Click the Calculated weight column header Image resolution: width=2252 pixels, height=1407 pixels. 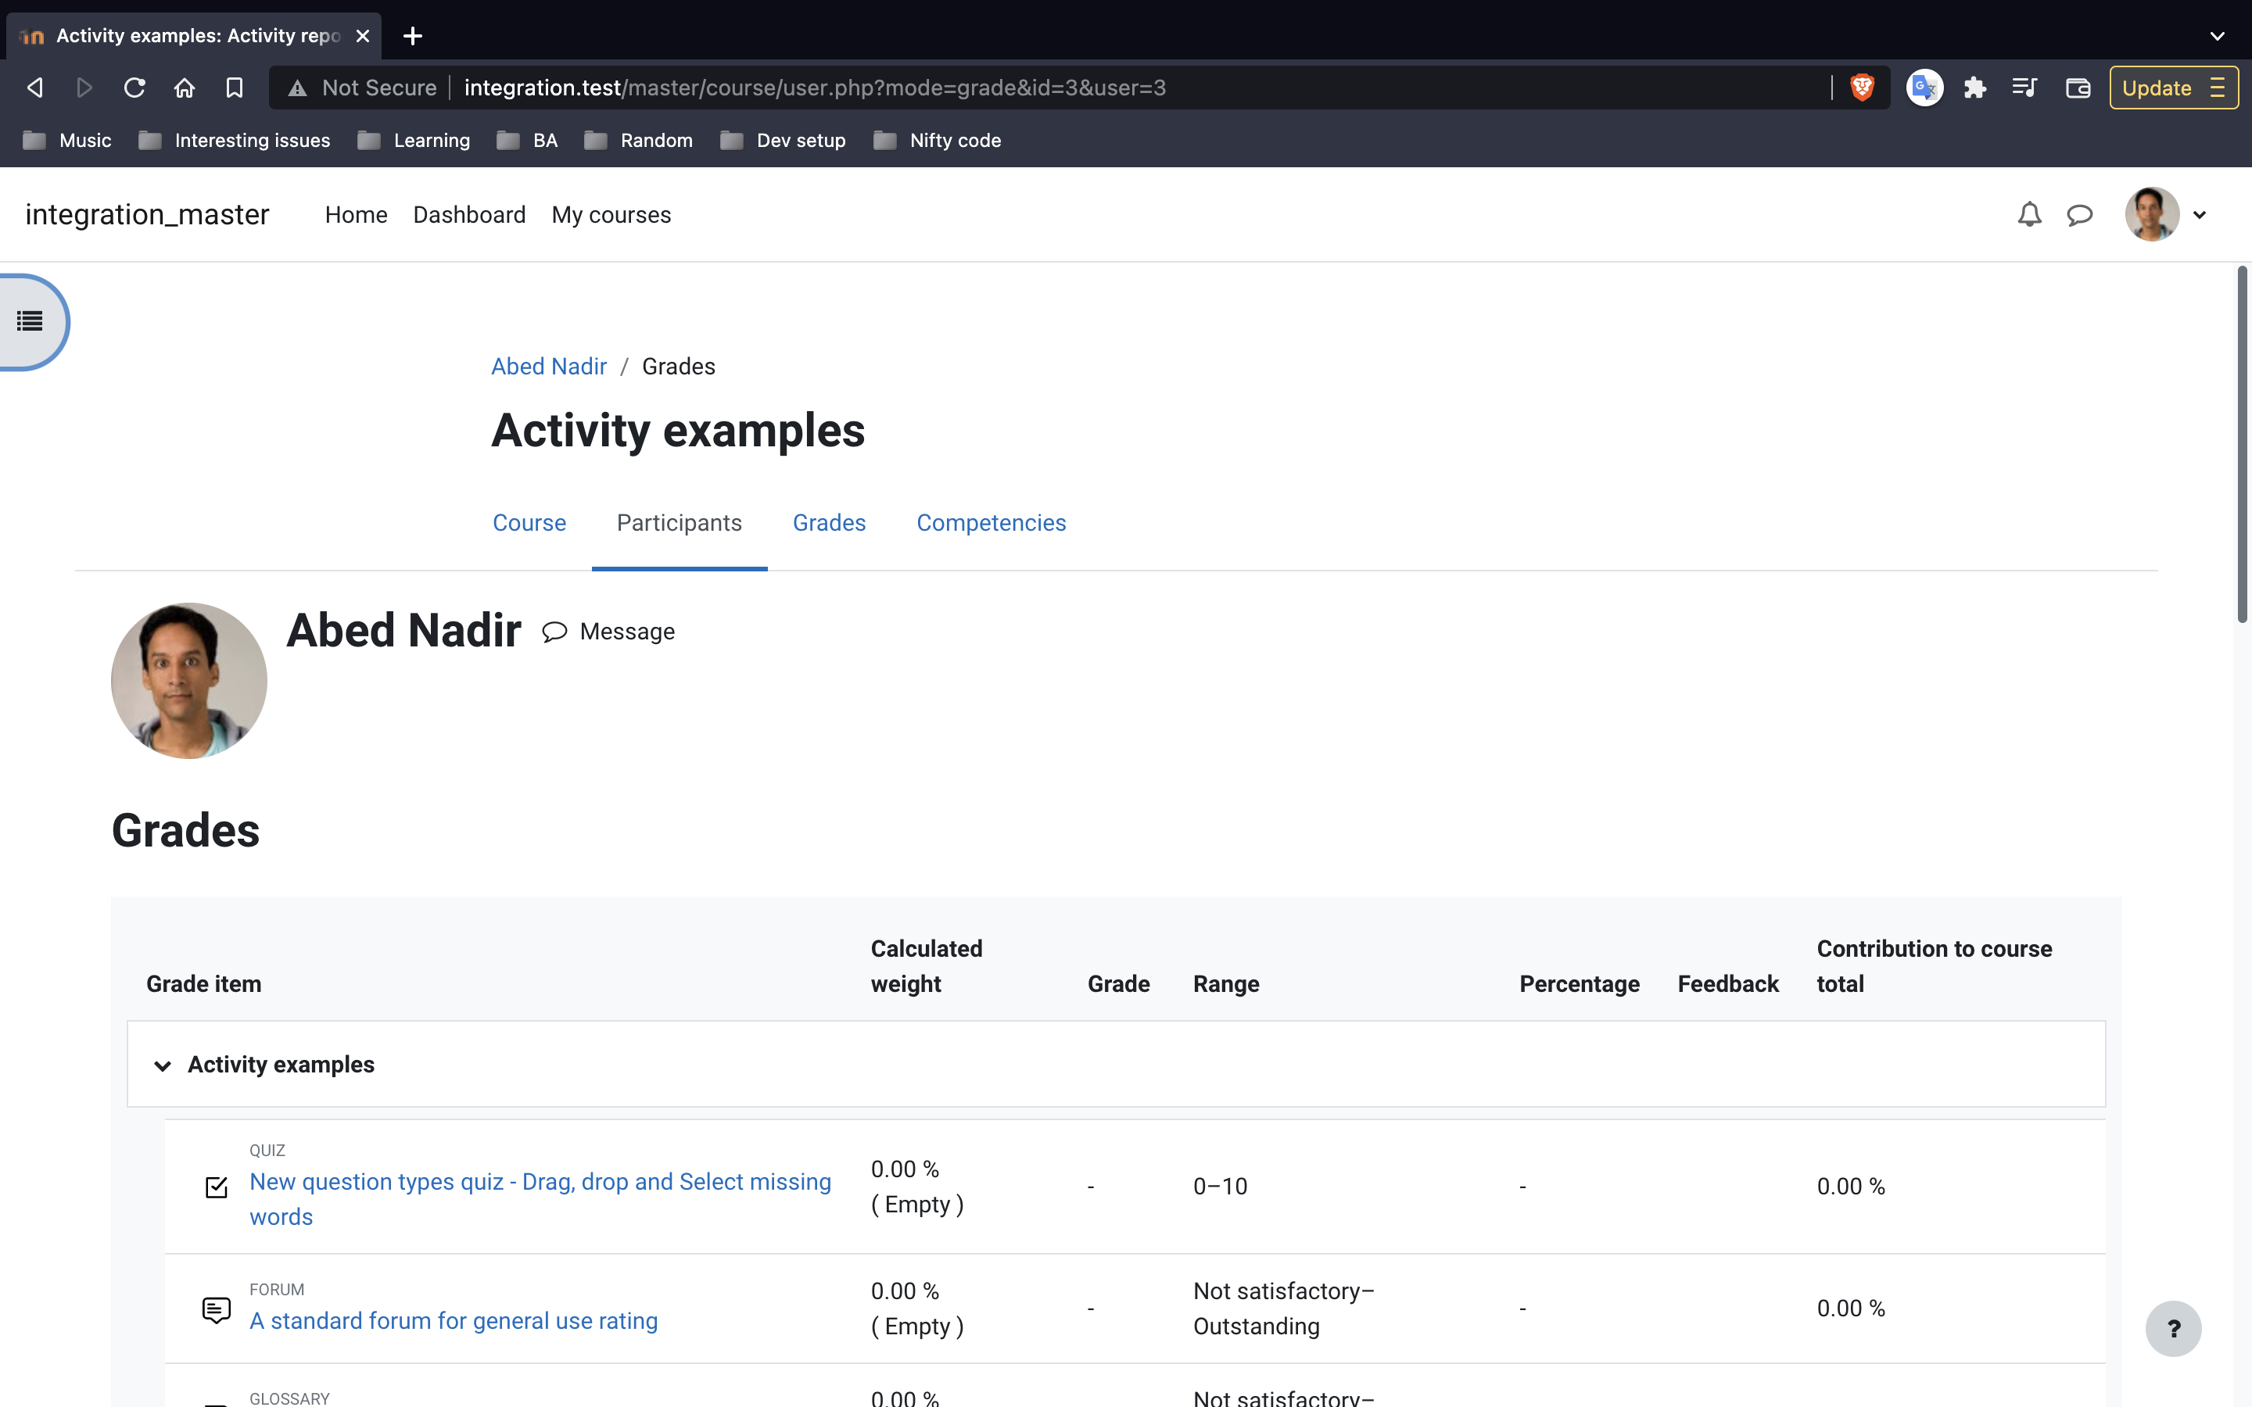(x=926, y=967)
